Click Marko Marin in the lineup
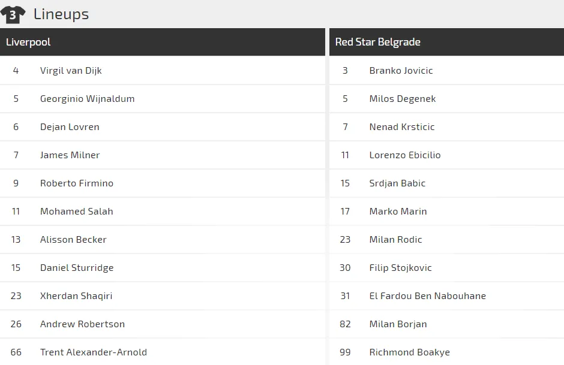 398,212
